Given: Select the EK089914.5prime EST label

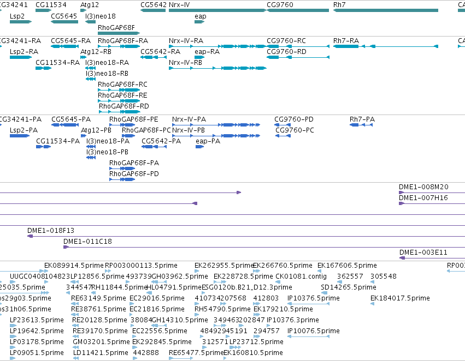Looking at the screenshot, I should tap(74, 266).
